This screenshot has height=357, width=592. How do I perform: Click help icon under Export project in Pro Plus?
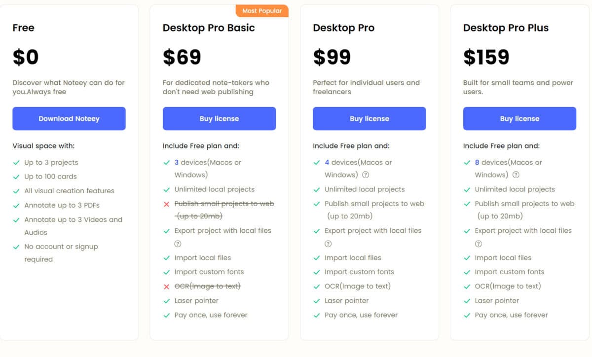(478, 244)
